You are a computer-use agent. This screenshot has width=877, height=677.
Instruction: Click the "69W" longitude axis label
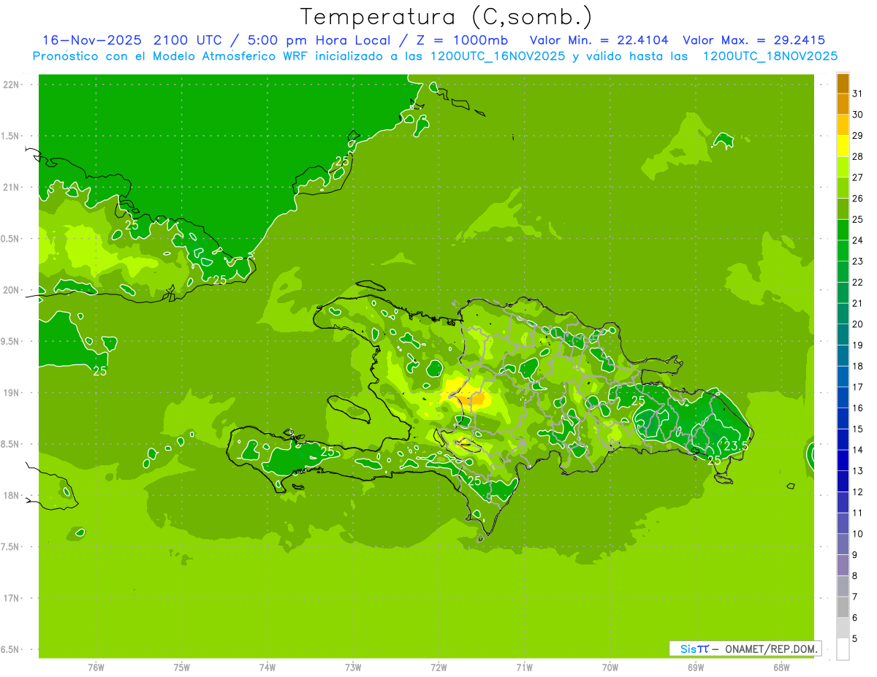click(696, 668)
